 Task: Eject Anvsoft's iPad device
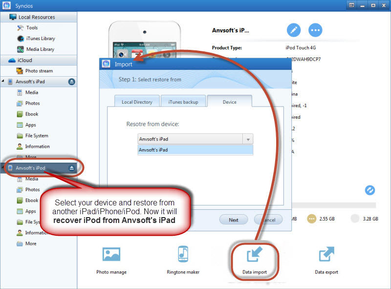click(x=71, y=82)
